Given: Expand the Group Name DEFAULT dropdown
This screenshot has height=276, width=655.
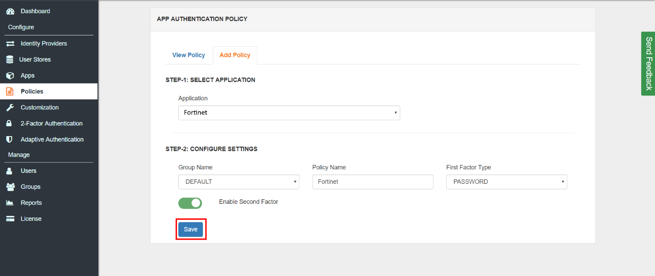Looking at the screenshot, I should 239,182.
